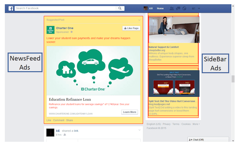Open the Natural Support & Comfort ad title
Image resolution: width=239 pixels, height=146 pixels.
163,47
